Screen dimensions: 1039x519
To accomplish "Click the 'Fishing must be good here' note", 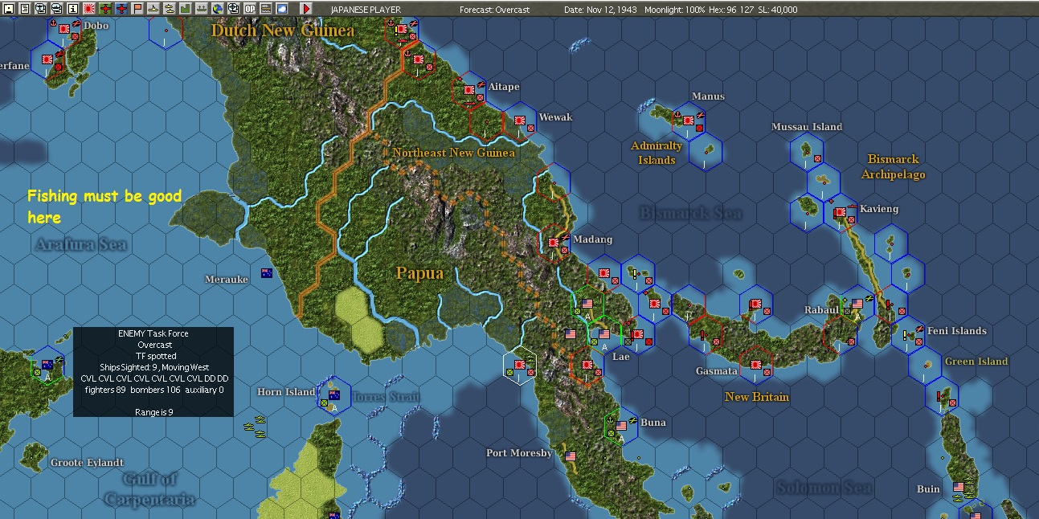I will (x=104, y=206).
